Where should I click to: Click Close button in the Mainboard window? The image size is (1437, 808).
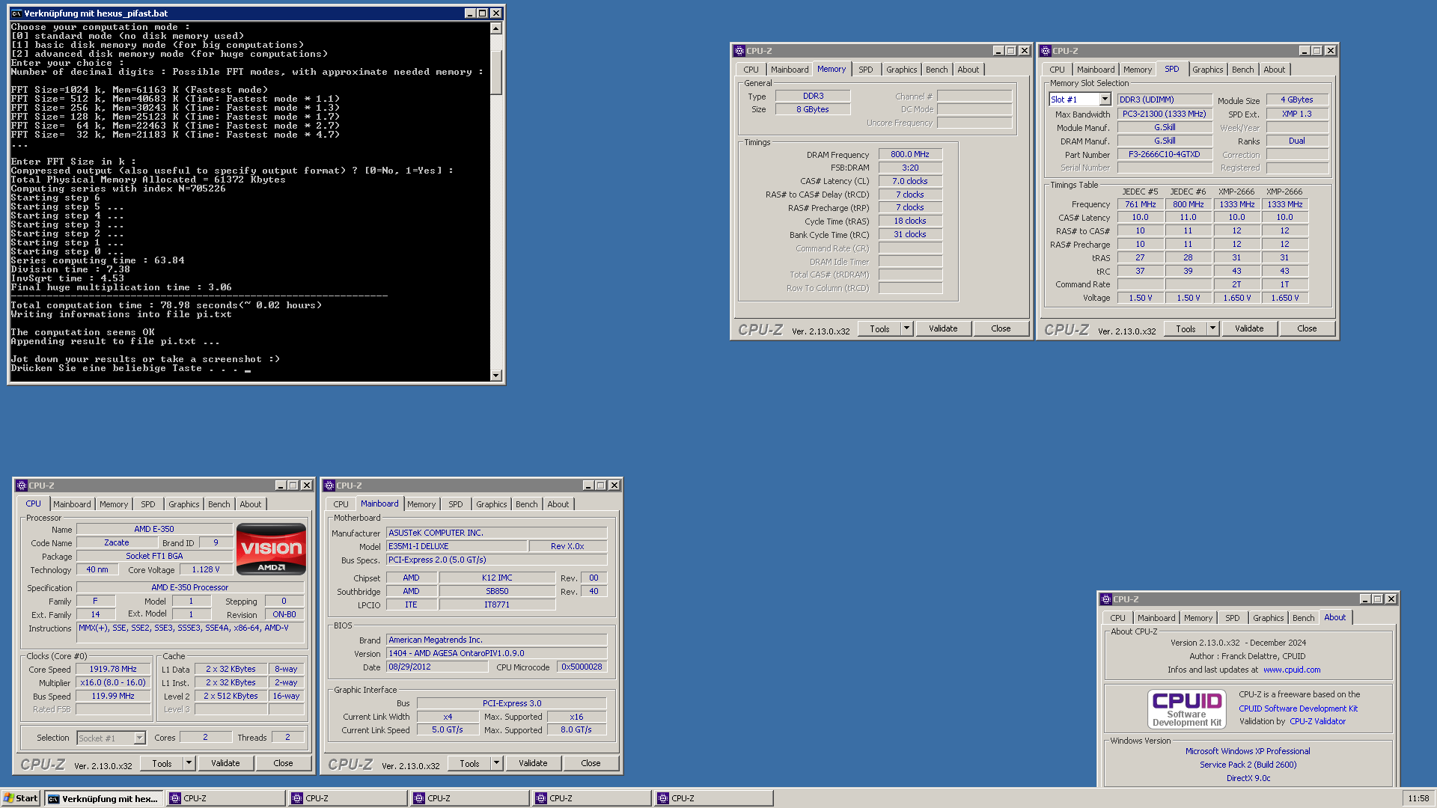[x=591, y=763]
